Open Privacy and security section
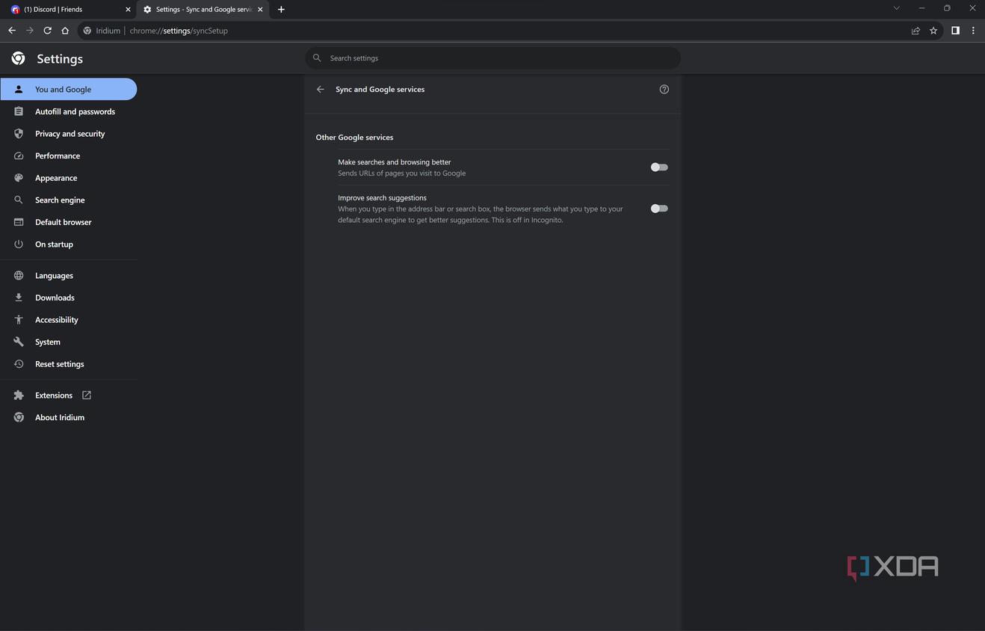 69,134
